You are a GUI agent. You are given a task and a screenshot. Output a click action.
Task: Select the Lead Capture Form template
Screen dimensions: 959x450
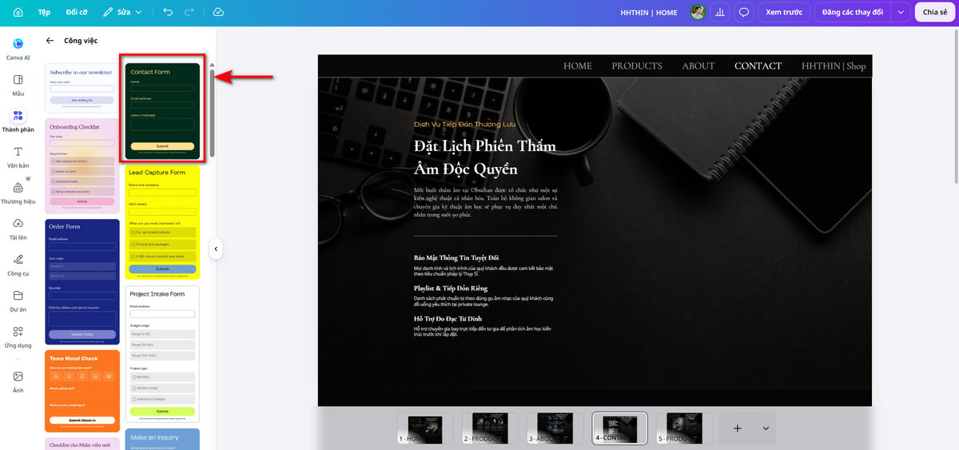point(162,221)
